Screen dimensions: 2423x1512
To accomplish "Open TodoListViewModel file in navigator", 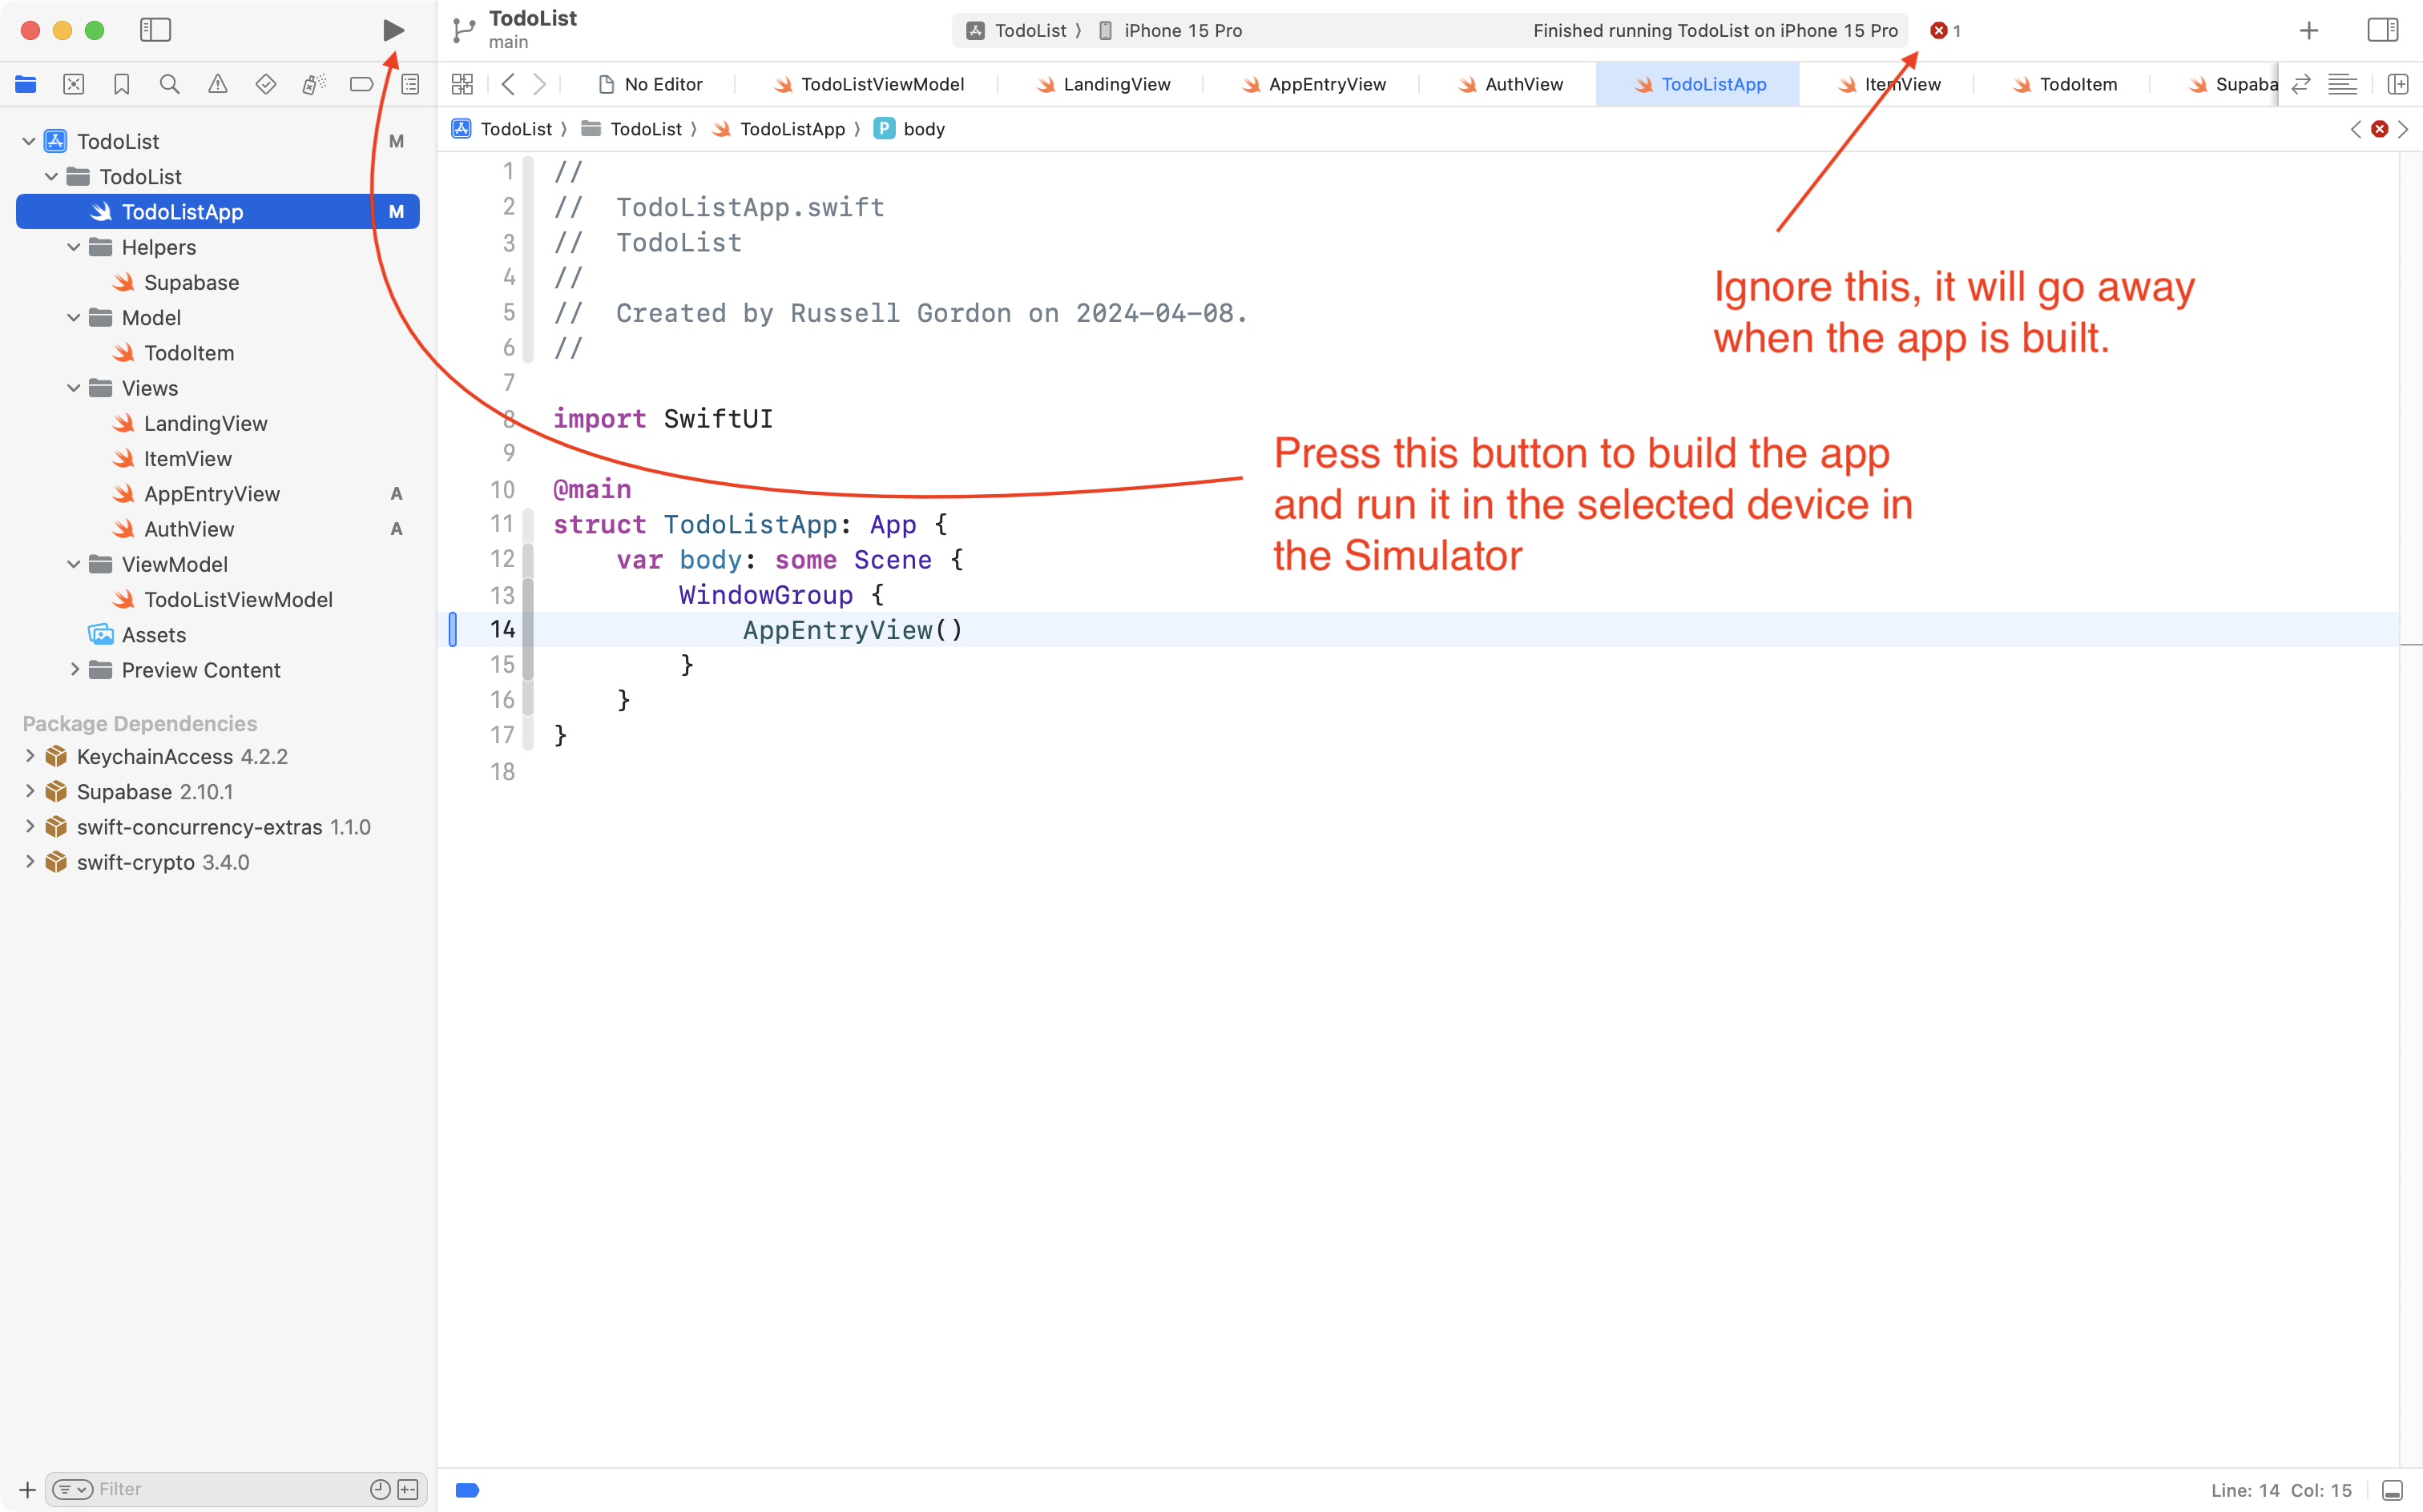I will pos(237,599).
